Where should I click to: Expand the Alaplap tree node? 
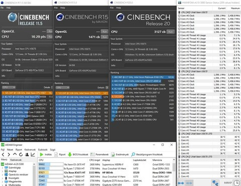click(2, 171)
